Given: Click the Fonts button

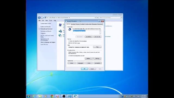Looking at the screenshot, I should click(x=89, y=63).
